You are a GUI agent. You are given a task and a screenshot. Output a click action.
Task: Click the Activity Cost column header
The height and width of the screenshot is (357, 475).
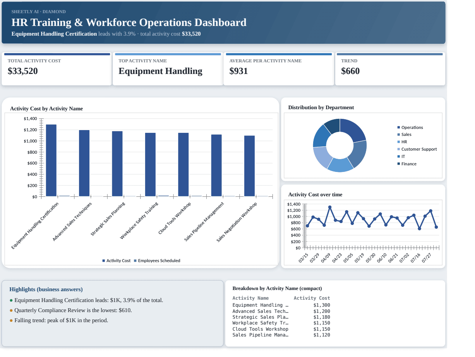(x=312, y=298)
